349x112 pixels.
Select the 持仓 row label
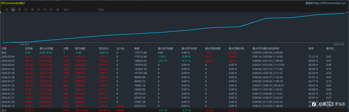(x=4, y=52)
